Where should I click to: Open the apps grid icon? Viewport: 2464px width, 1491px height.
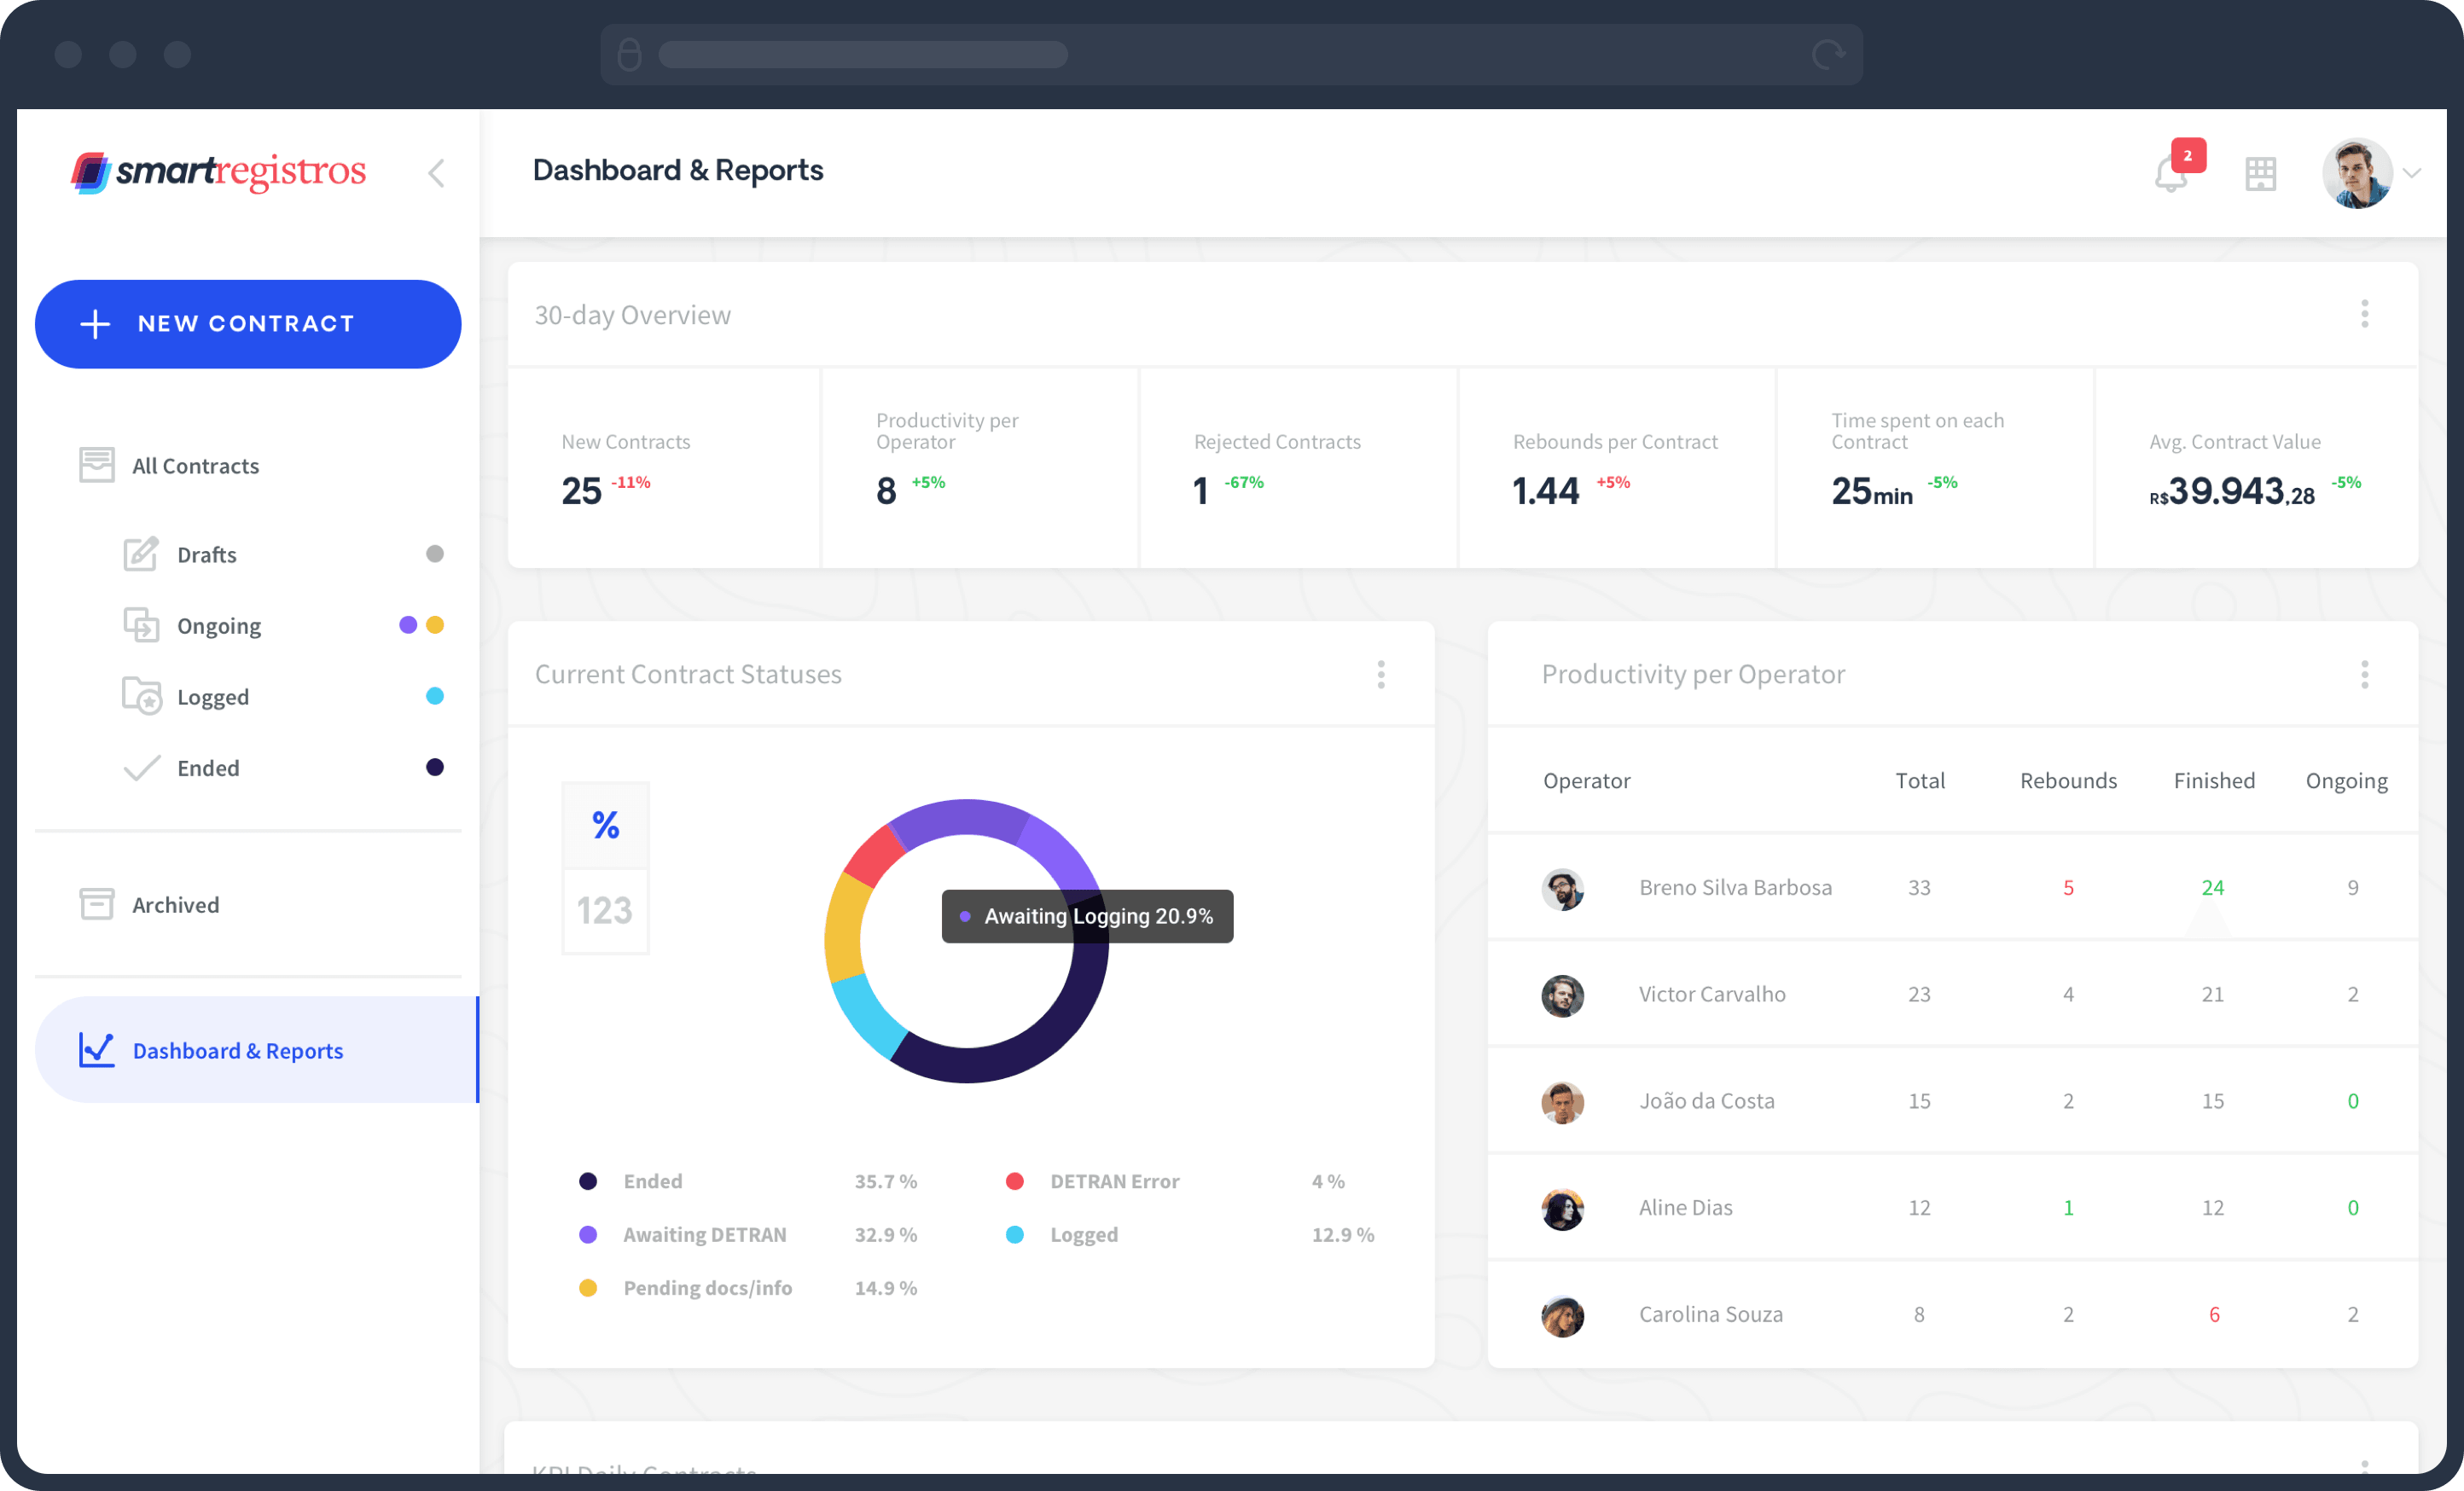pyautogui.click(x=2260, y=174)
